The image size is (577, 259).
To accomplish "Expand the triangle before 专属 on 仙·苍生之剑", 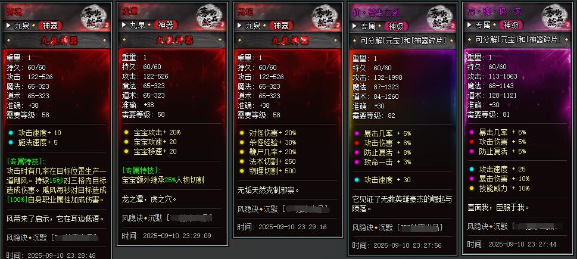I will (354, 26).
